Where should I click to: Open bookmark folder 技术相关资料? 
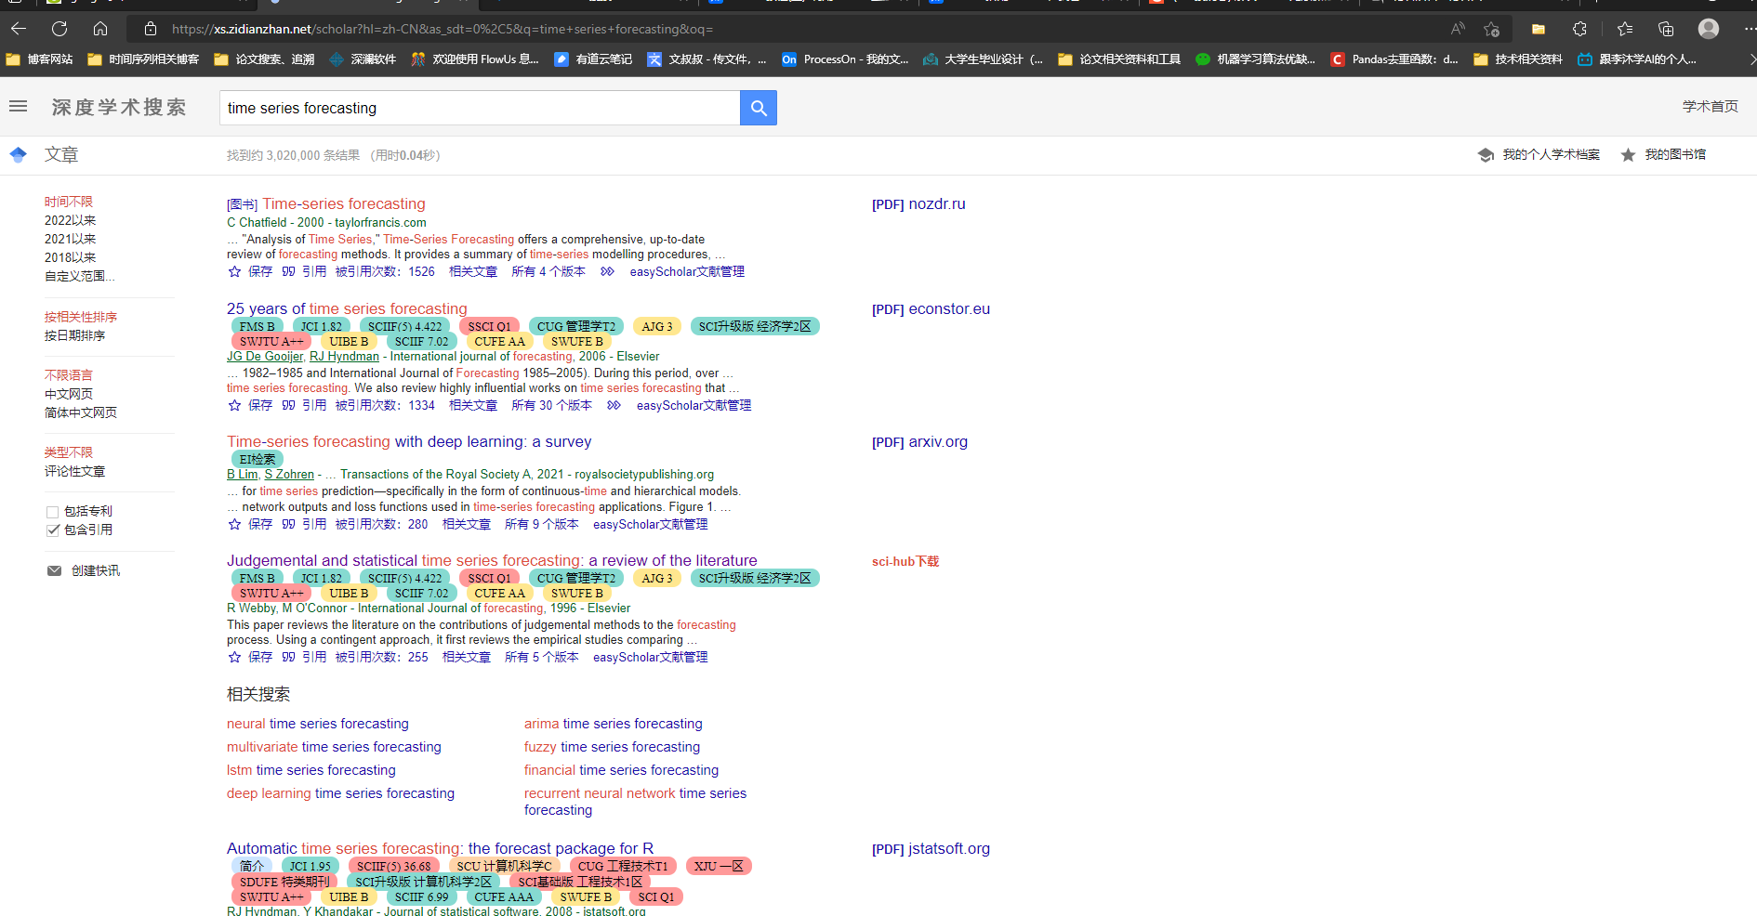pyautogui.click(x=1518, y=59)
